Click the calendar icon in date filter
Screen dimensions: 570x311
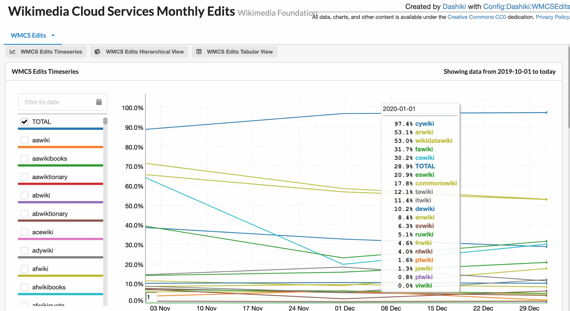pyautogui.click(x=99, y=102)
